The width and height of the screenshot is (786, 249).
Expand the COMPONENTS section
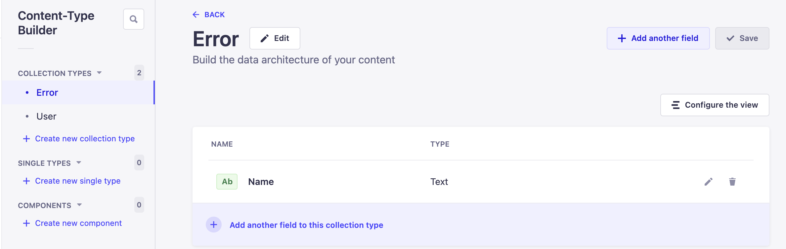coord(79,205)
